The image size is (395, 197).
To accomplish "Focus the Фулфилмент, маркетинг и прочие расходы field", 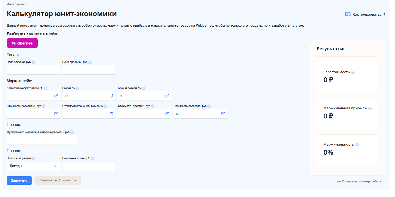I will pos(42,140).
